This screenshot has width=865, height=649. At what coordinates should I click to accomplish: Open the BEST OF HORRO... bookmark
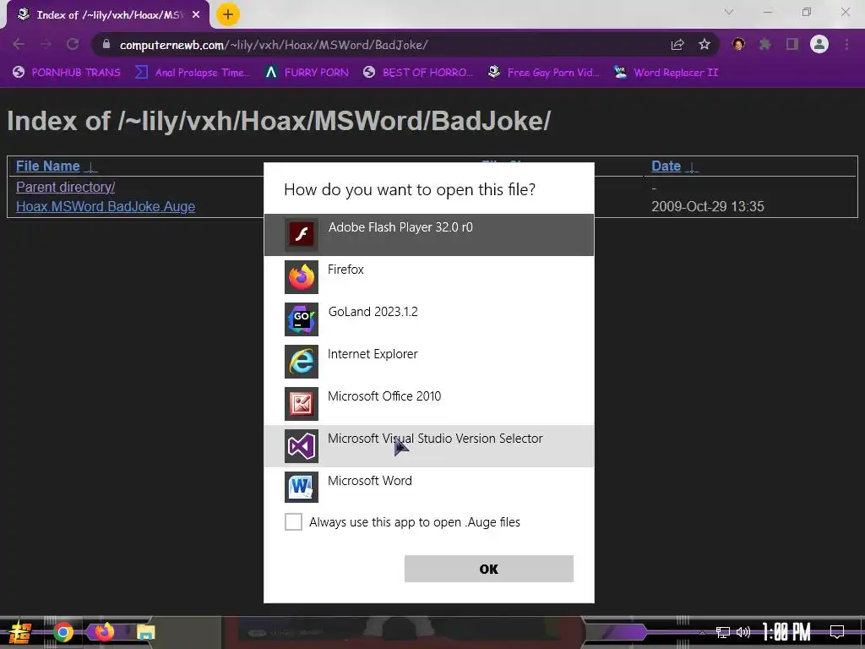click(x=418, y=73)
